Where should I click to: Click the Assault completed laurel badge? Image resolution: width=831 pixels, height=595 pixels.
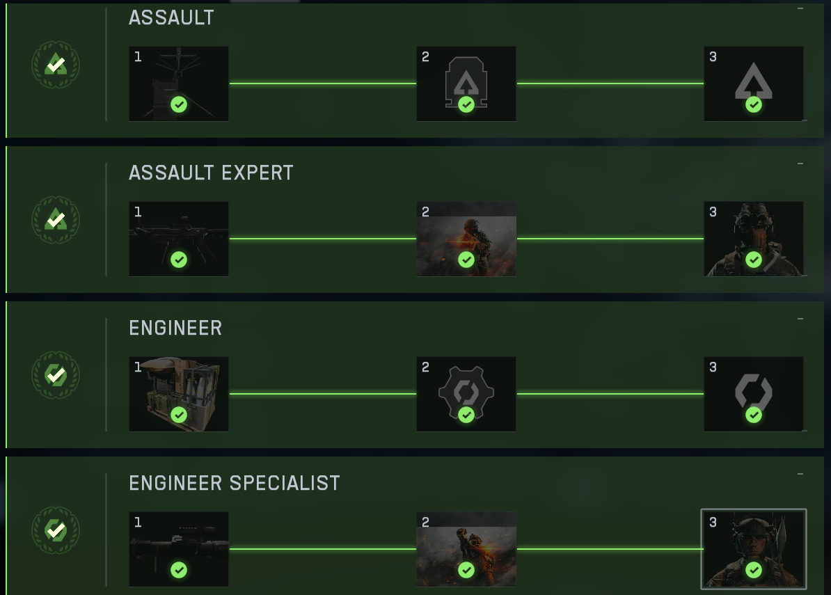coord(56,65)
